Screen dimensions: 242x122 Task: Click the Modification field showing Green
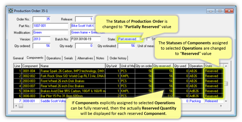[x=50, y=33]
